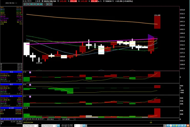
Task: Open settings icon of 投信 panel
Action: click(30, 85)
